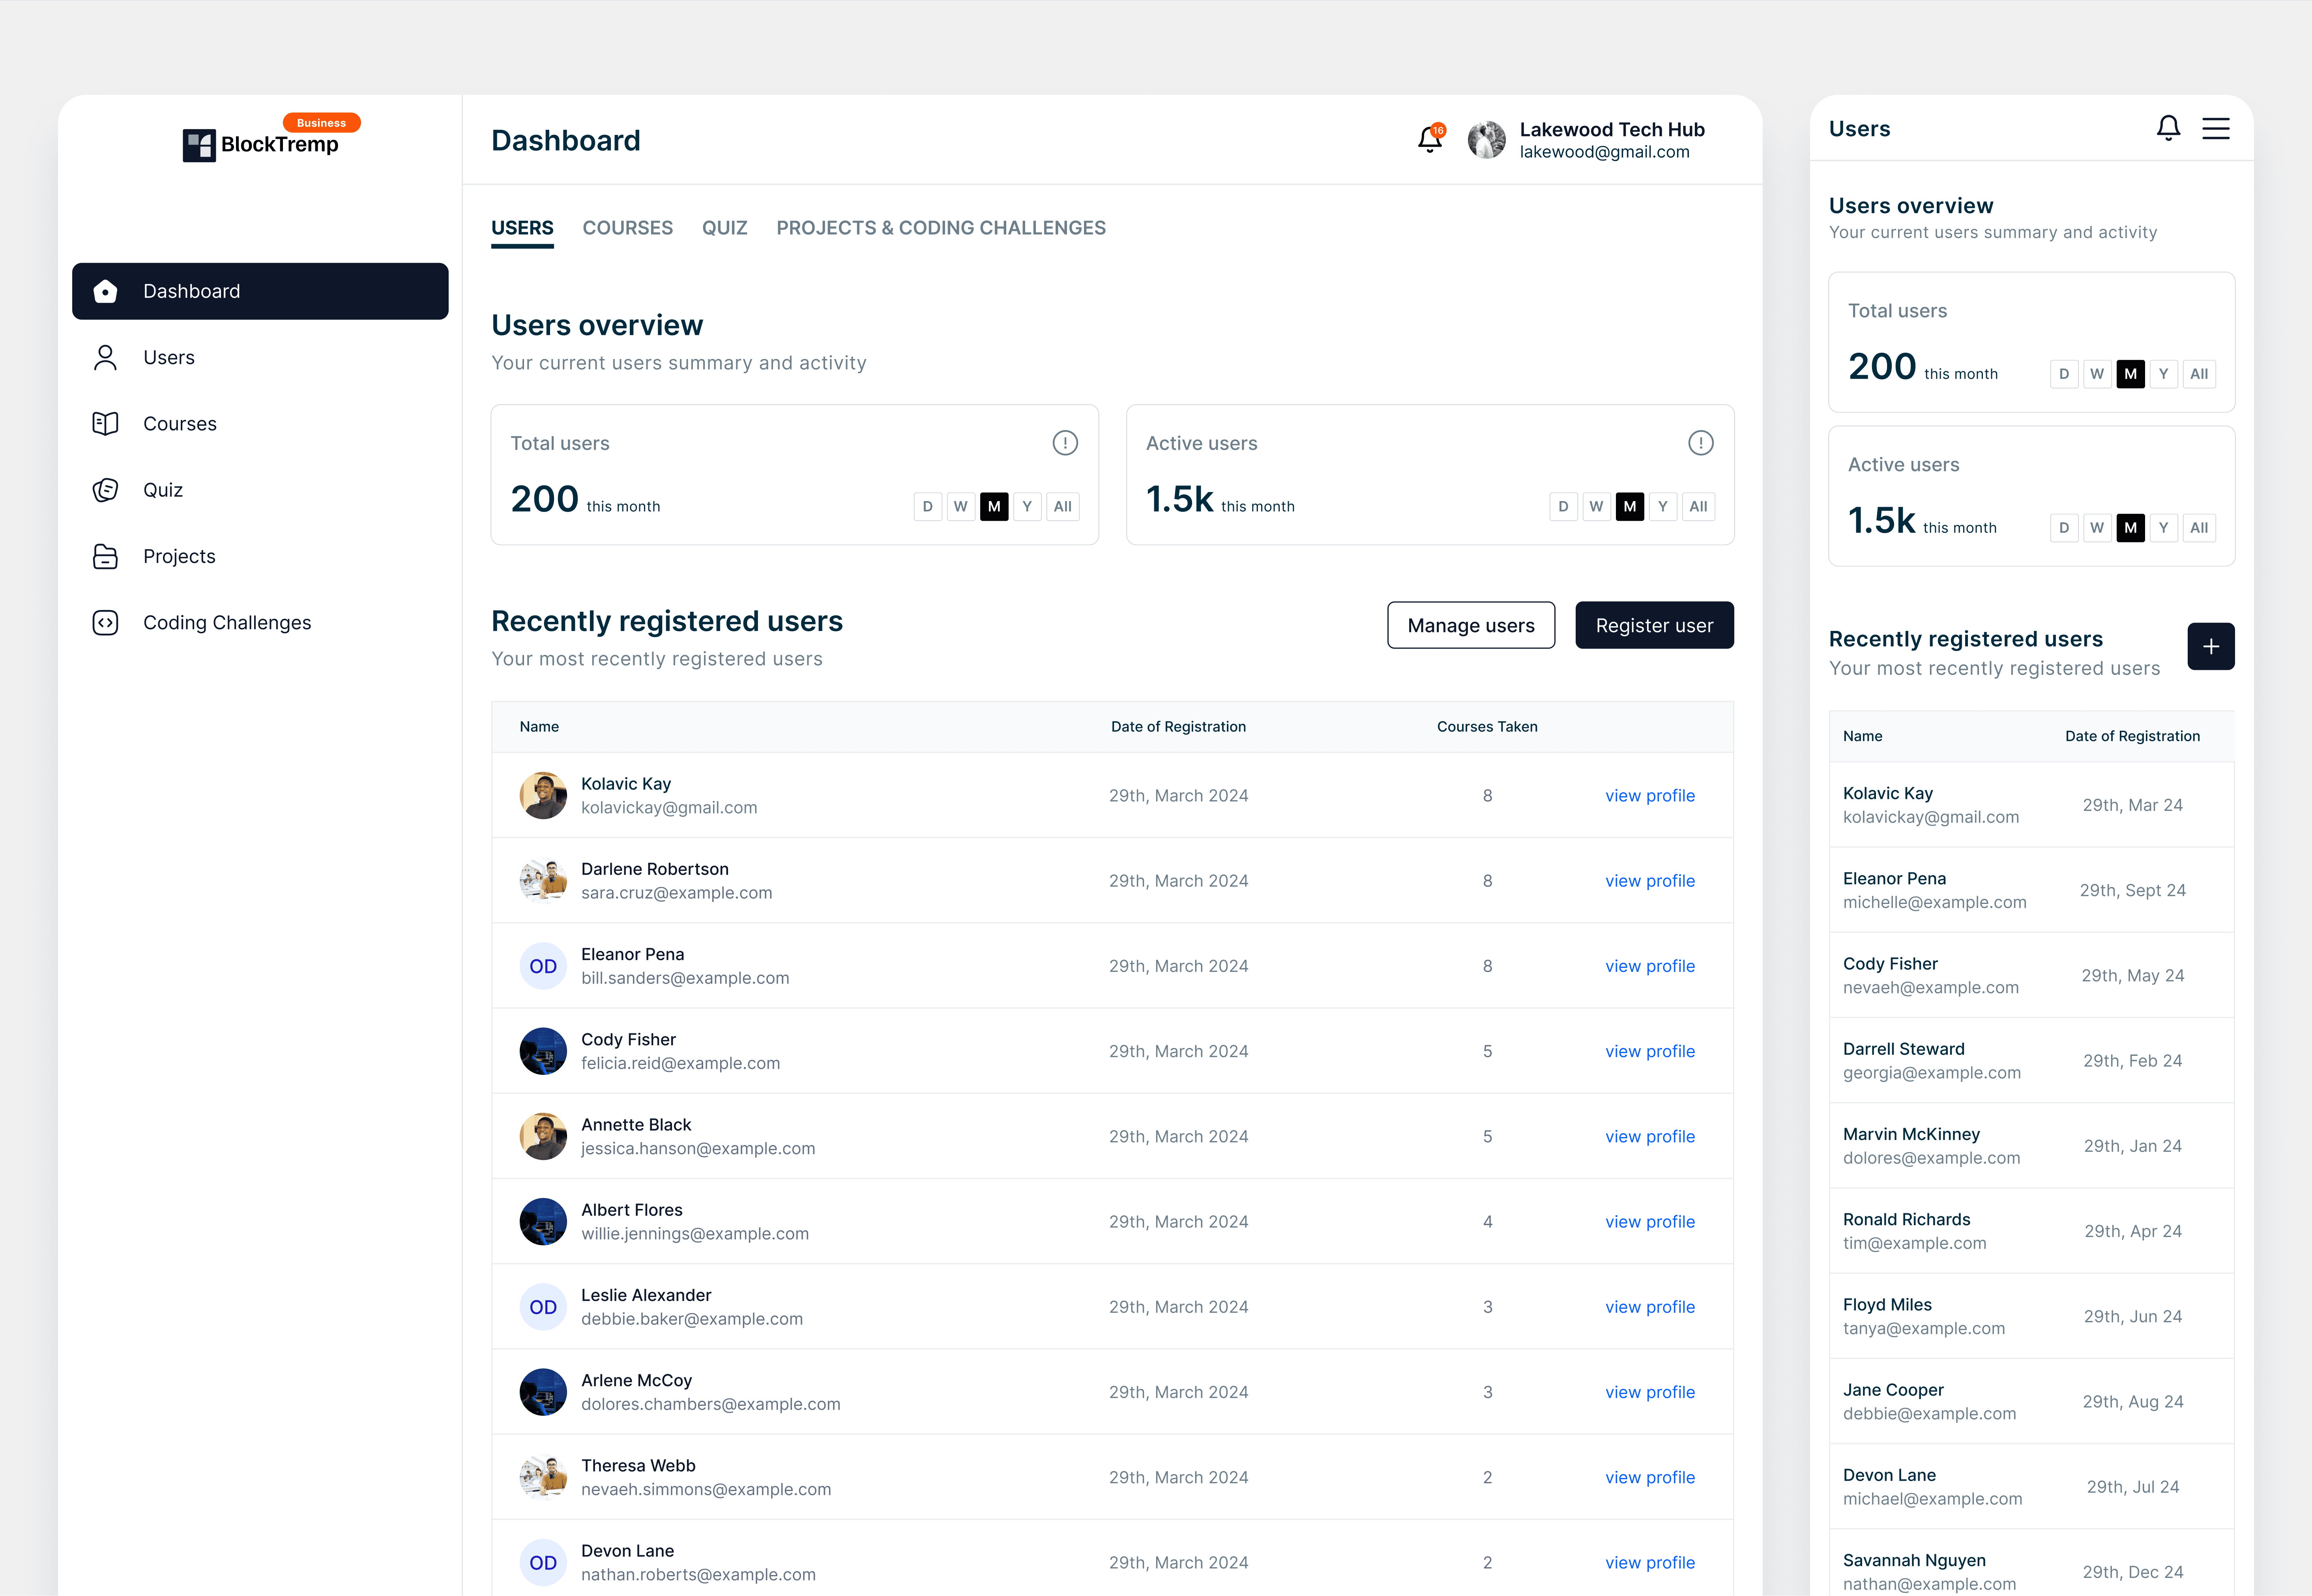The height and width of the screenshot is (1596, 2312).
Task: Open the PROJECTS & CODING CHALLENGES tab
Action: coord(940,228)
